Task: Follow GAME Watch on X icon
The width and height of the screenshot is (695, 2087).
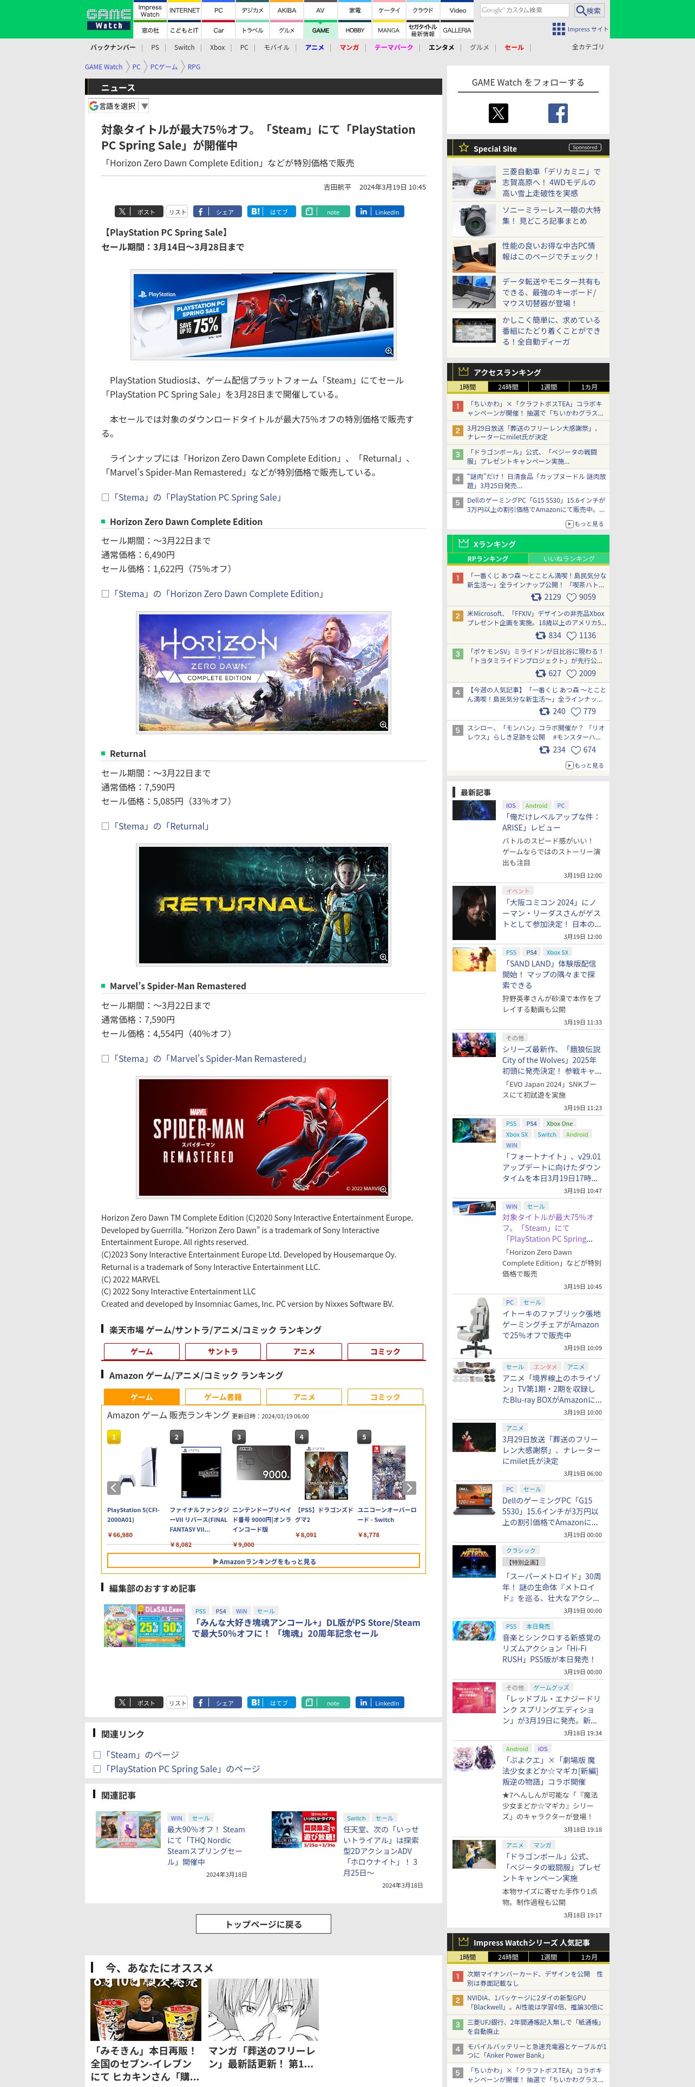Action: [499, 113]
